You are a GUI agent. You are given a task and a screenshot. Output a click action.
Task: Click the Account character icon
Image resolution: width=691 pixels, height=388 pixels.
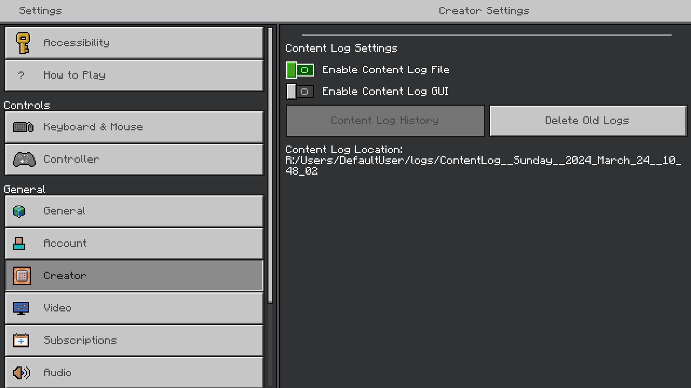pyautogui.click(x=19, y=244)
